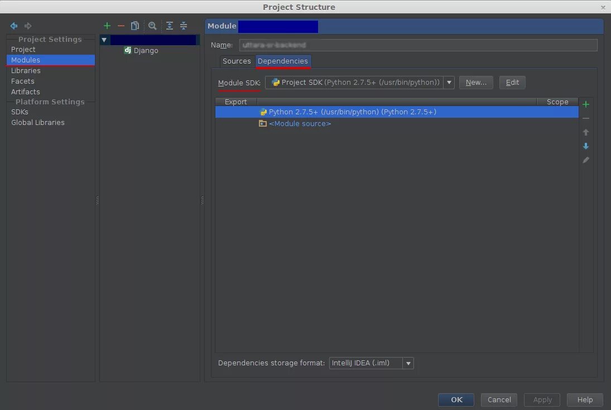Go back using the left arrow icon
The image size is (611, 410).
pyautogui.click(x=14, y=26)
